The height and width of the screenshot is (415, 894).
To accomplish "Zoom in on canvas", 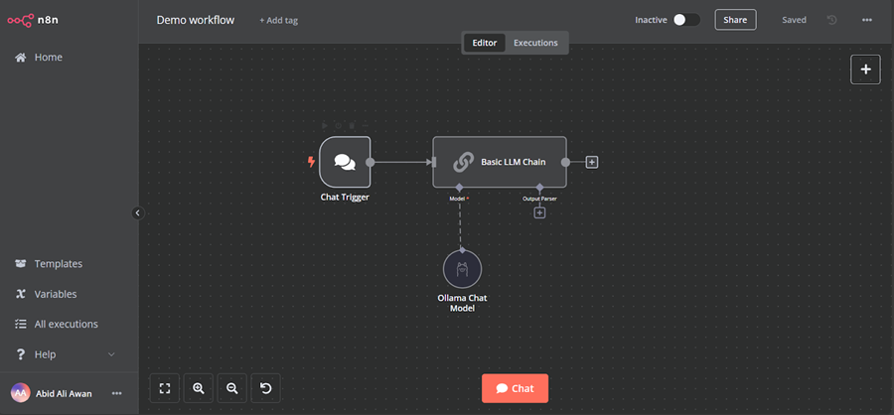I will [x=199, y=389].
